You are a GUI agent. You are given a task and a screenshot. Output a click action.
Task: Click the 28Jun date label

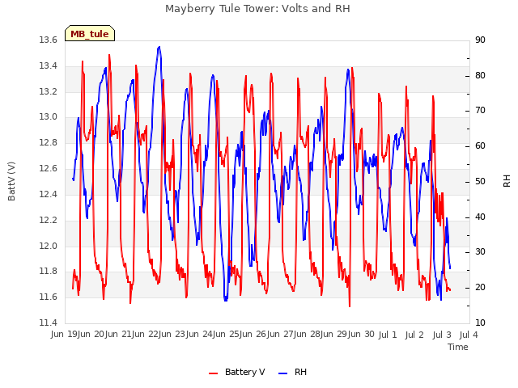[x=321, y=335]
